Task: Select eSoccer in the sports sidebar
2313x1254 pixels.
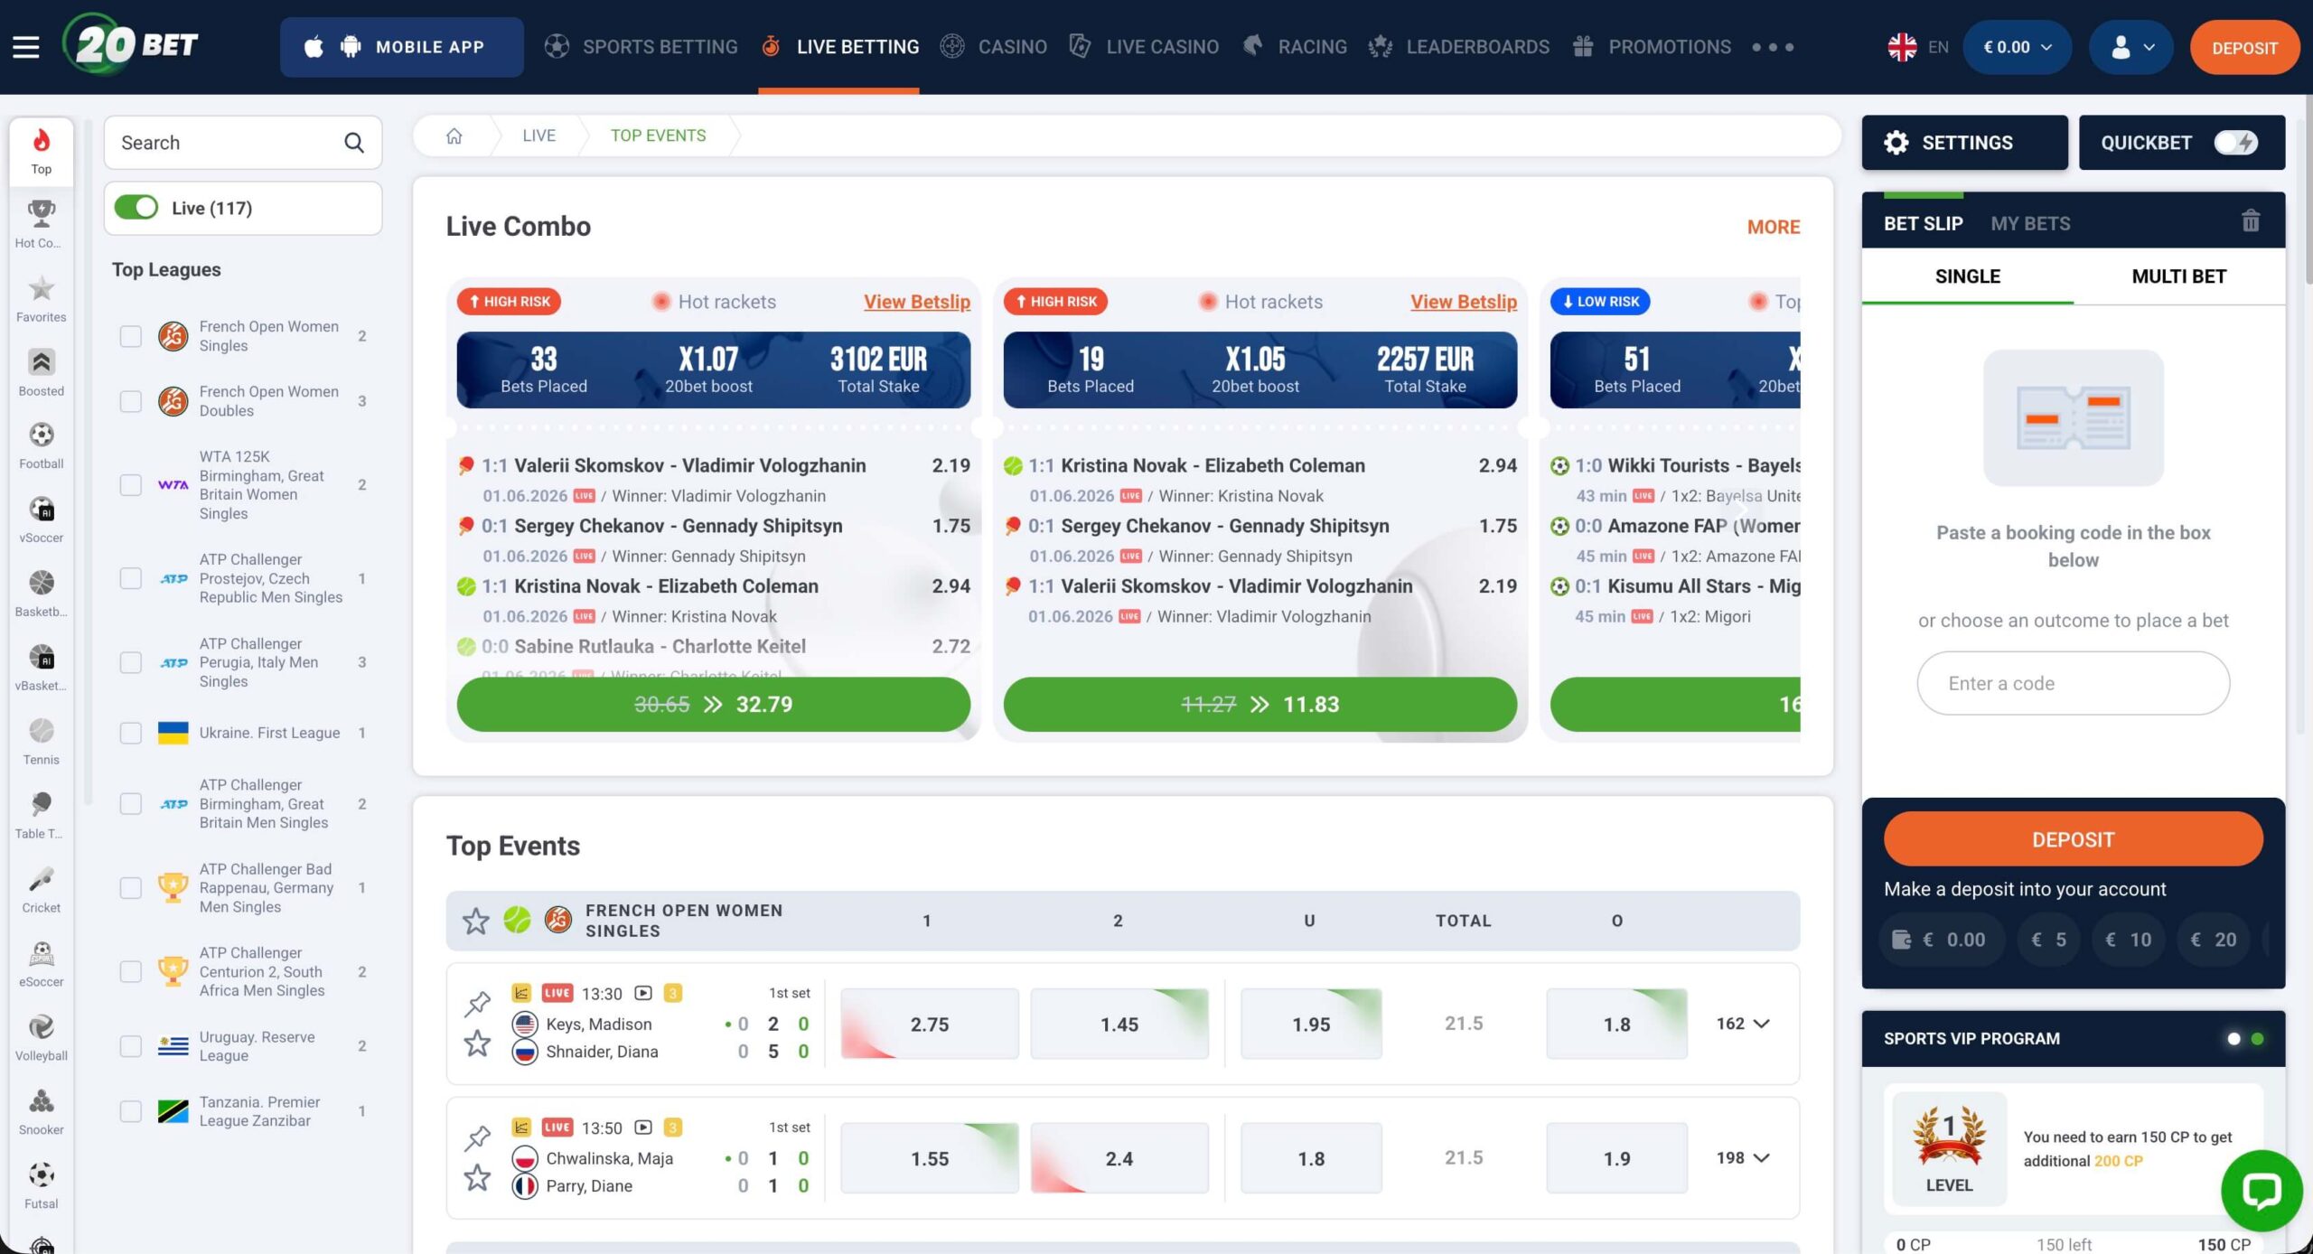Action: tap(42, 964)
